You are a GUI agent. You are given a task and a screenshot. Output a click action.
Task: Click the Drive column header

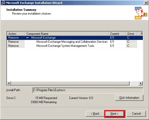[131, 34]
